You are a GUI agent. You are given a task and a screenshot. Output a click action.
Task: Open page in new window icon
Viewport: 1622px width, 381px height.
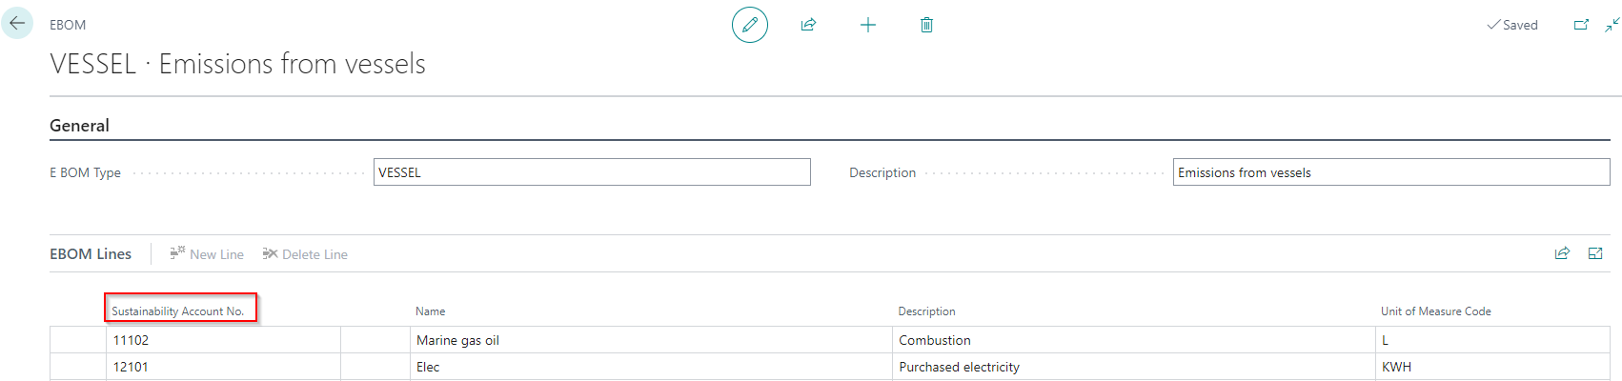tap(1581, 25)
